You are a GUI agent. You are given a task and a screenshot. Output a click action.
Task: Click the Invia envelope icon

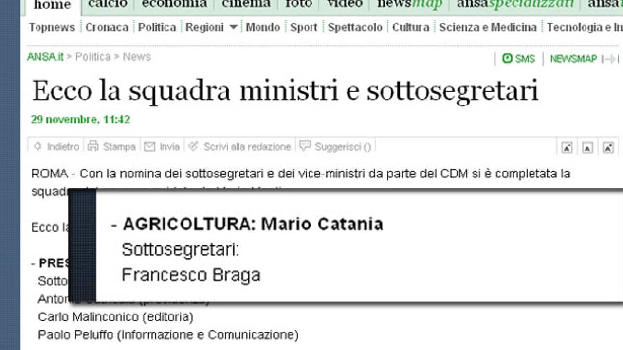click(x=149, y=146)
